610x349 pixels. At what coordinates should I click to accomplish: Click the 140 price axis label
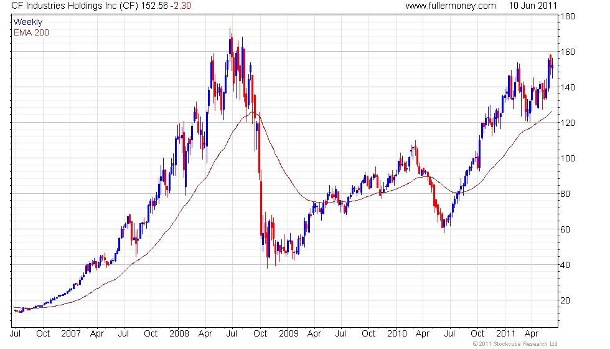568,87
